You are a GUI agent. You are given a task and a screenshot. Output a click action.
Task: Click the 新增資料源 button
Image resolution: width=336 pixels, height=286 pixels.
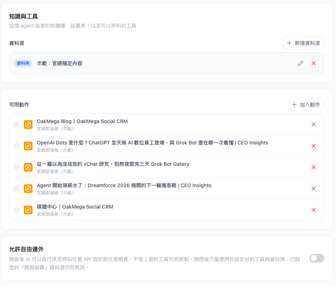pos(303,43)
